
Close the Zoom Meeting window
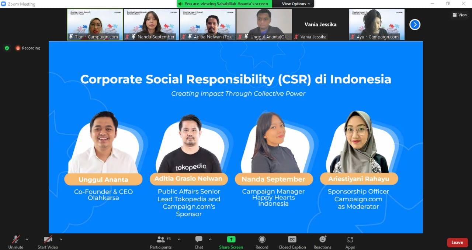(464, 4)
